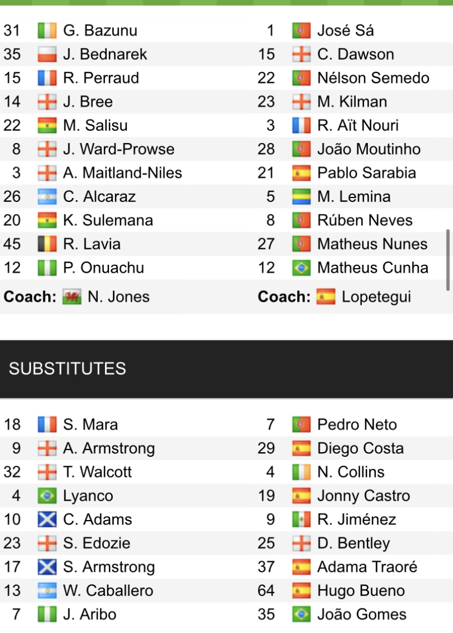The image size is (453, 633).
Task: Click the Mexico flag beside R. Jiménez
Action: [301, 520]
